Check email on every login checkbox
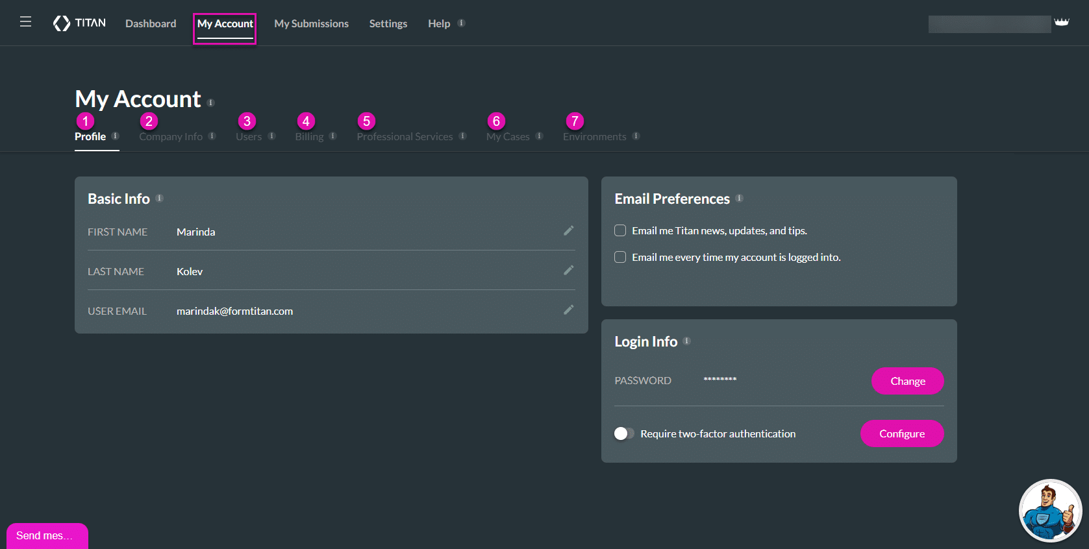This screenshot has width=1089, height=549. (x=620, y=257)
